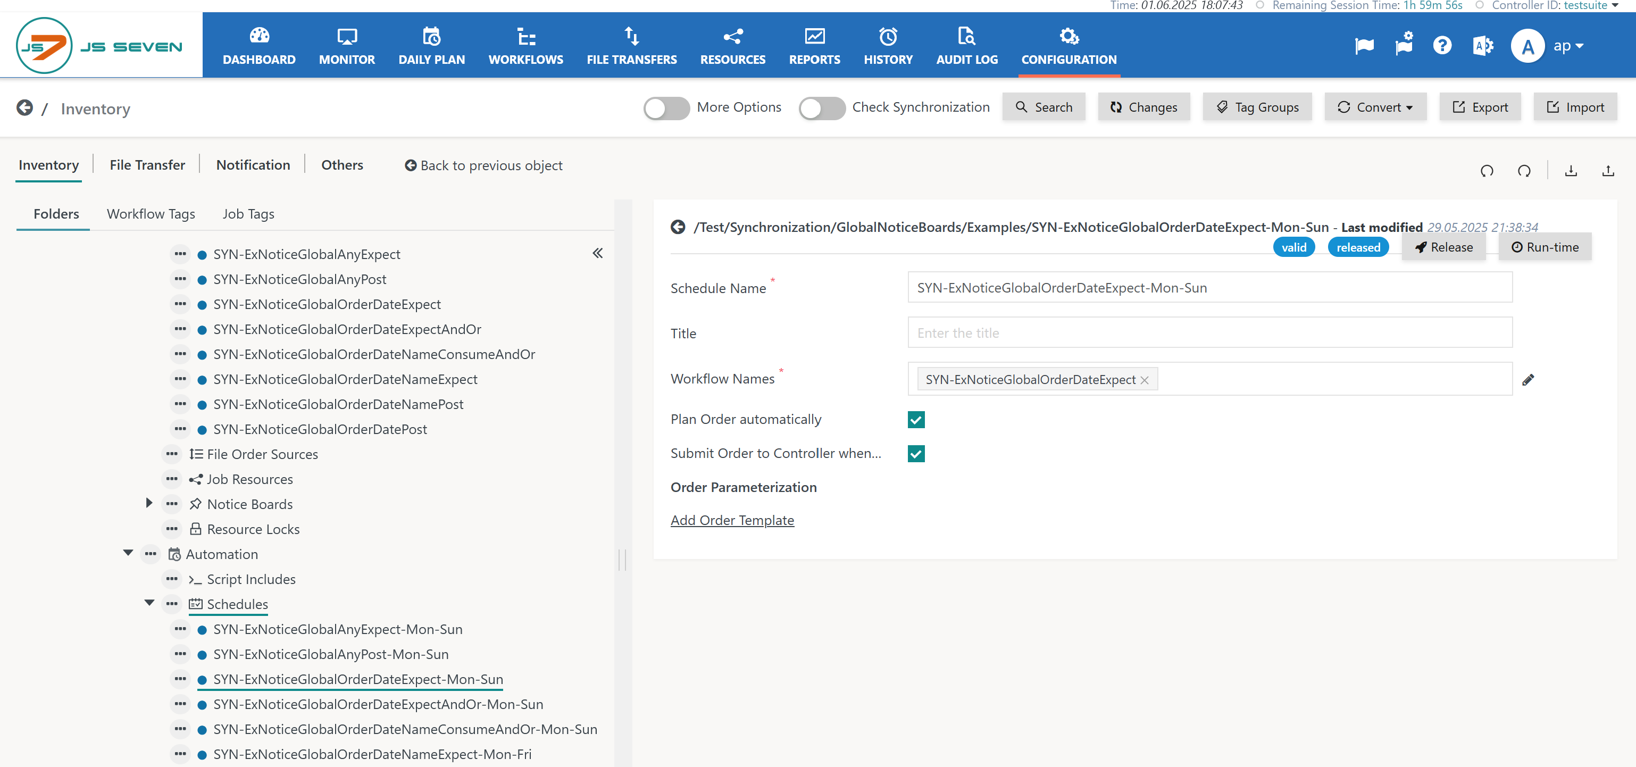
Task: Collapse the Schedules folder
Action: [149, 603]
